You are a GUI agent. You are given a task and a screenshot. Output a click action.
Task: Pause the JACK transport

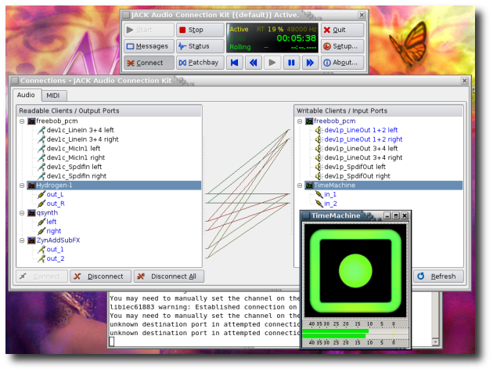point(291,63)
